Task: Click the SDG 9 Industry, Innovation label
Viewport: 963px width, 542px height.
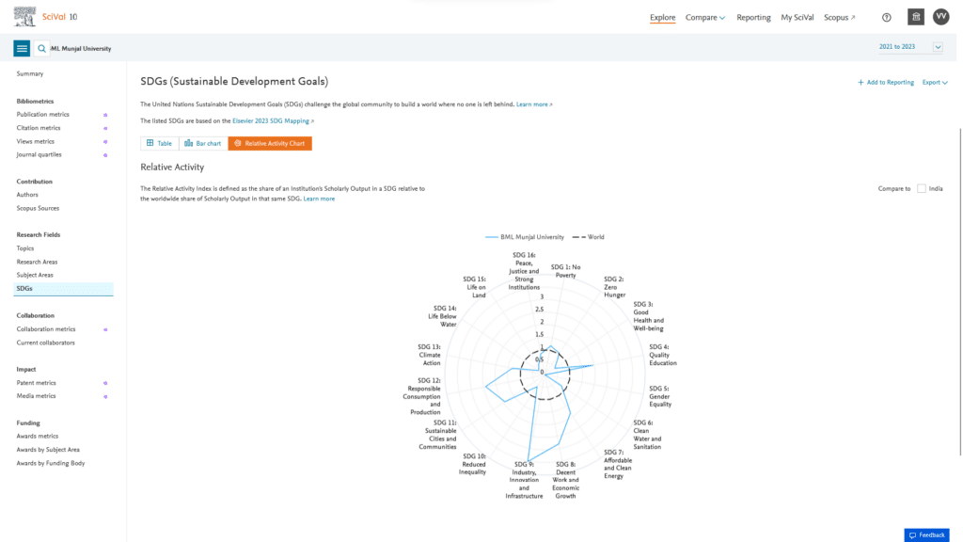Action: [x=524, y=480]
